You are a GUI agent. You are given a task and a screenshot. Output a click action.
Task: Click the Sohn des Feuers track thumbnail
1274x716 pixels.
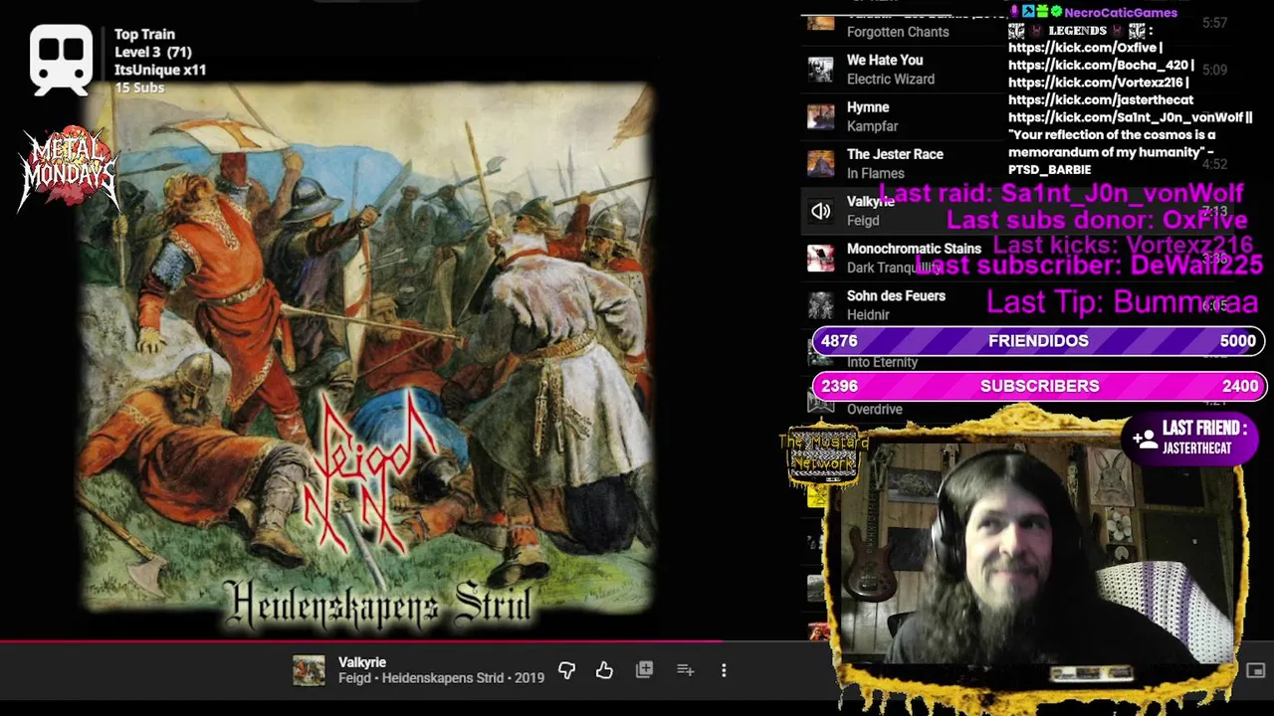[821, 305]
